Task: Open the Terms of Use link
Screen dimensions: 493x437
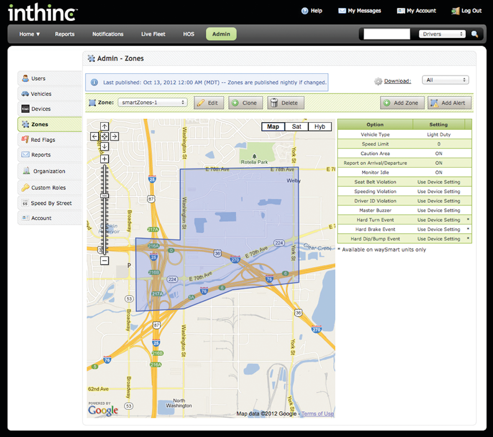Action: (x=318, y=414)
